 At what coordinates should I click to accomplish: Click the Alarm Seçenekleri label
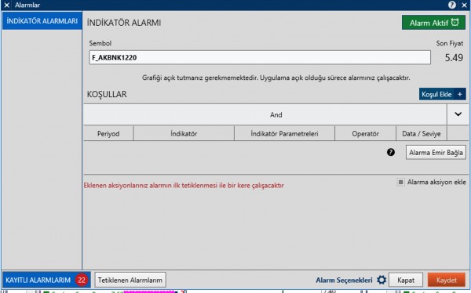click(344, 280)
